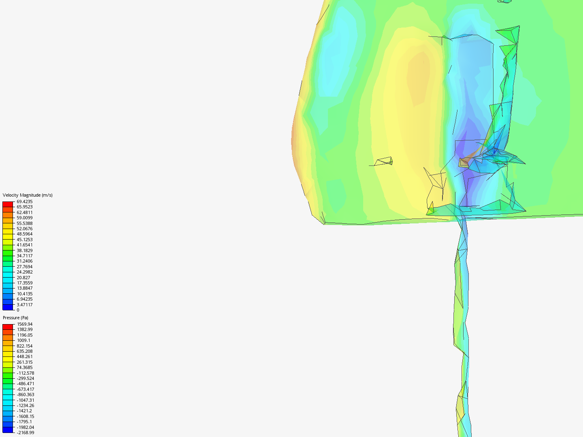Select pressure legend value -1608.15
Screen dimensions: 583x437
click(26, 416)
